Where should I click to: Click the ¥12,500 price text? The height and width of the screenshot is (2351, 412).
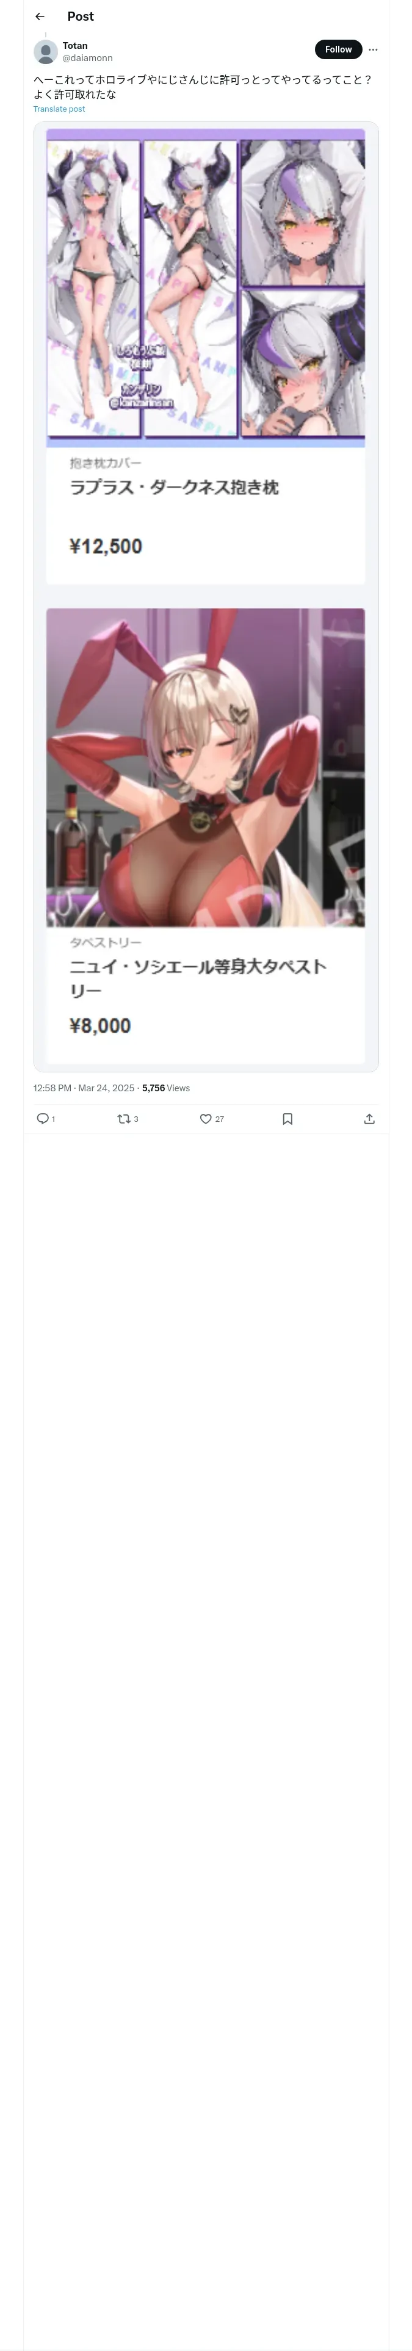point(106,546)
